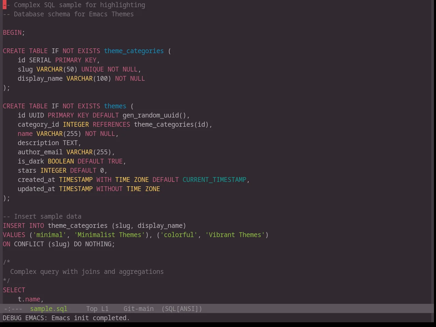Viewport: 436px width, 327px height.
Task: Click the TRUE value on is_dark line
Action: [115, 161]
